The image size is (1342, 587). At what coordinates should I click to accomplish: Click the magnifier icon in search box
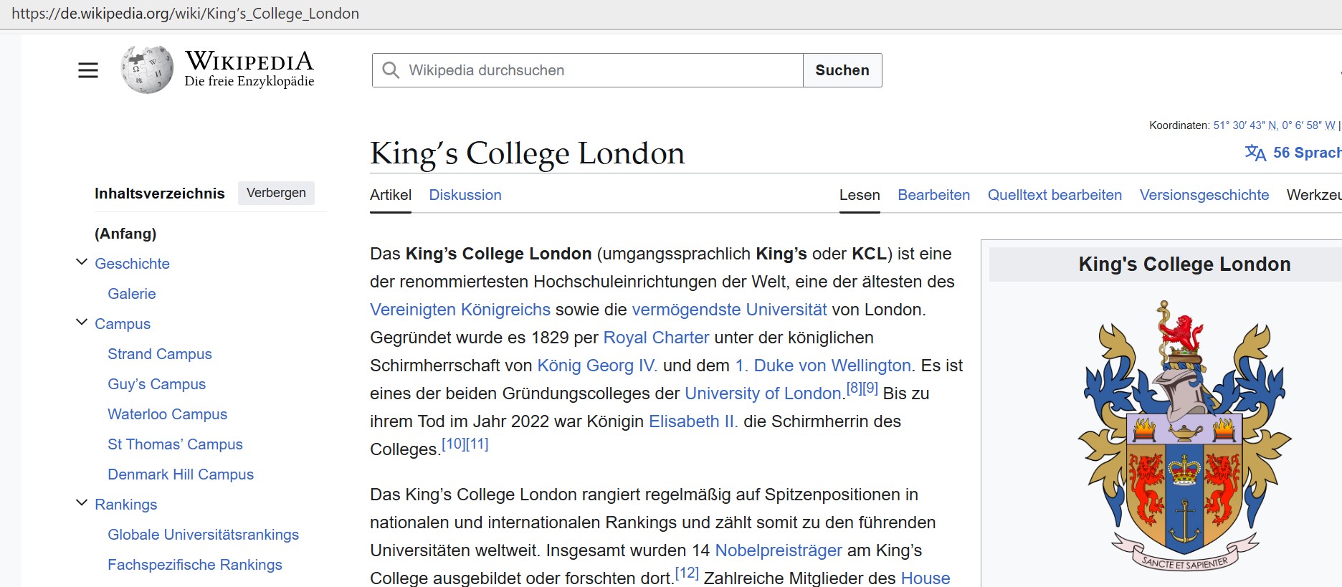coord(391,70)
